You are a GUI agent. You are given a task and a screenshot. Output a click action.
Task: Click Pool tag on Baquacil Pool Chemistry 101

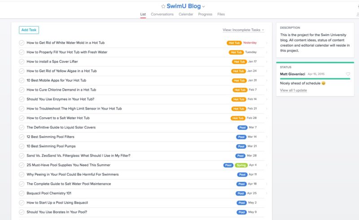(241, 194)
